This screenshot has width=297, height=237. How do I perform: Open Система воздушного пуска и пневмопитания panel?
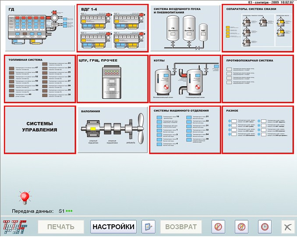[x=185, y=28]
